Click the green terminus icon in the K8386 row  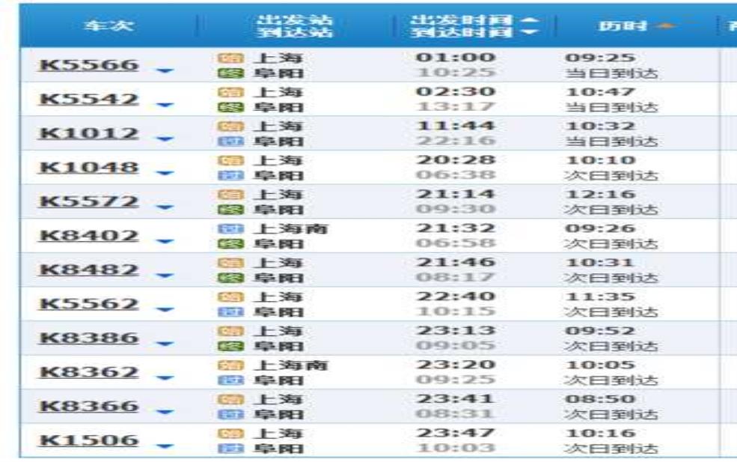[225, 346]
